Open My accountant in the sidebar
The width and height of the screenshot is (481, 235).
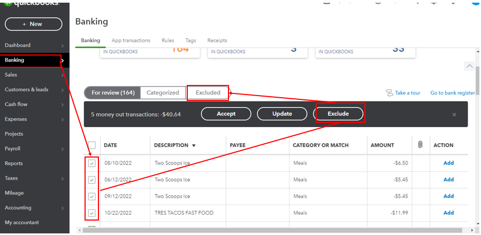(x=22, y=222)
